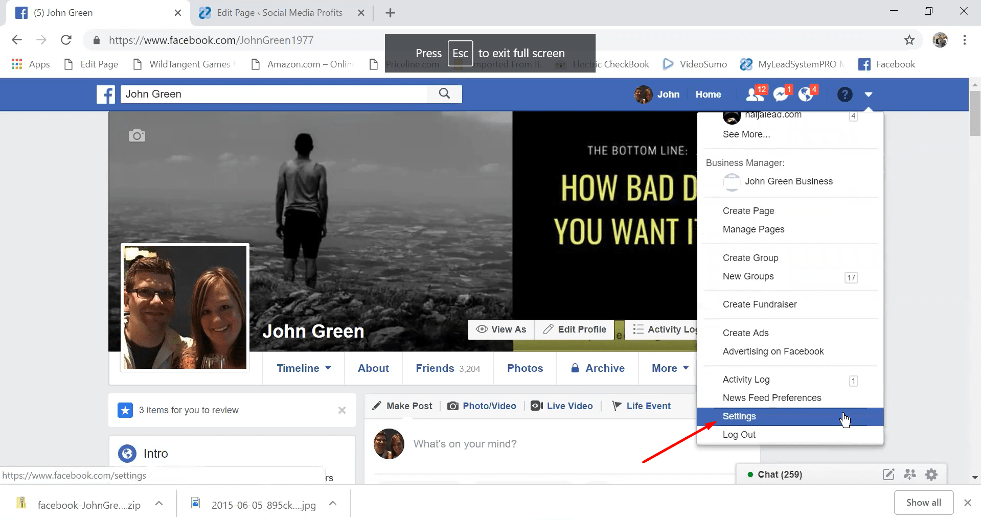This screenshot has height=520, width=981.
Task: Add a Life Event
Action: [642, 406]
